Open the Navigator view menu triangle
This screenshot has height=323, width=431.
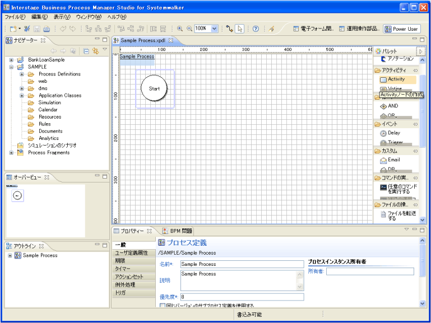tap(105, 49)
